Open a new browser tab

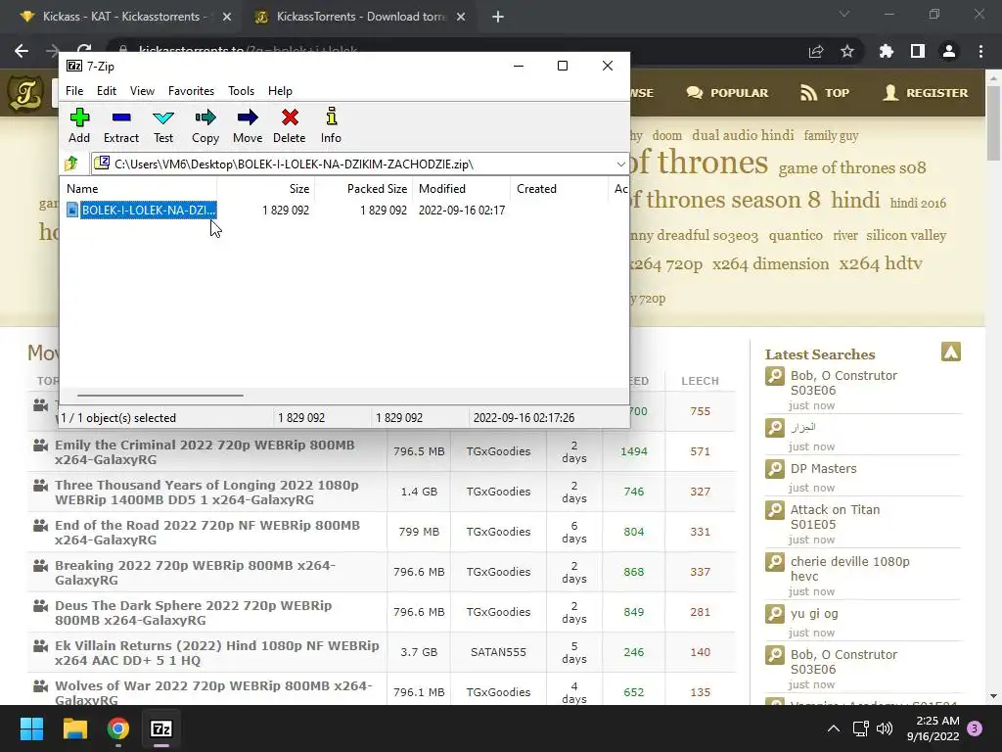498,18
